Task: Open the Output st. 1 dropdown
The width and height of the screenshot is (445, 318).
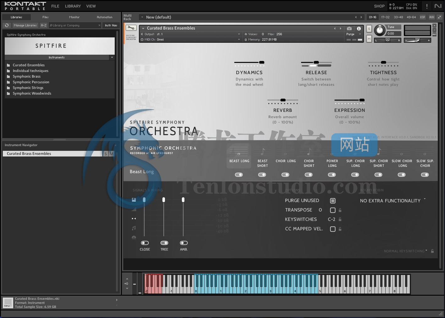Action: point(239,34)
